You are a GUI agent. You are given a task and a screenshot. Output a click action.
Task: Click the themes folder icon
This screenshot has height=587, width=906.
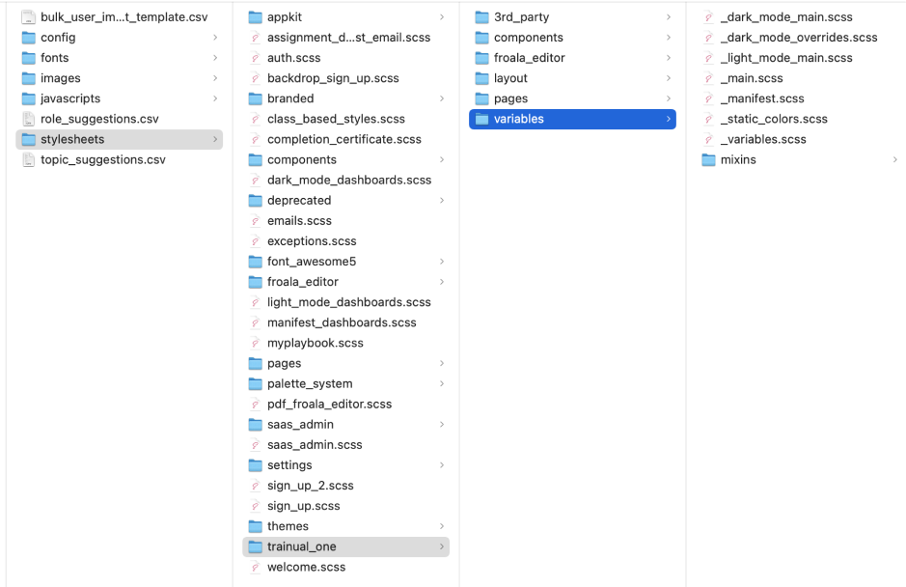coord(255,526)
